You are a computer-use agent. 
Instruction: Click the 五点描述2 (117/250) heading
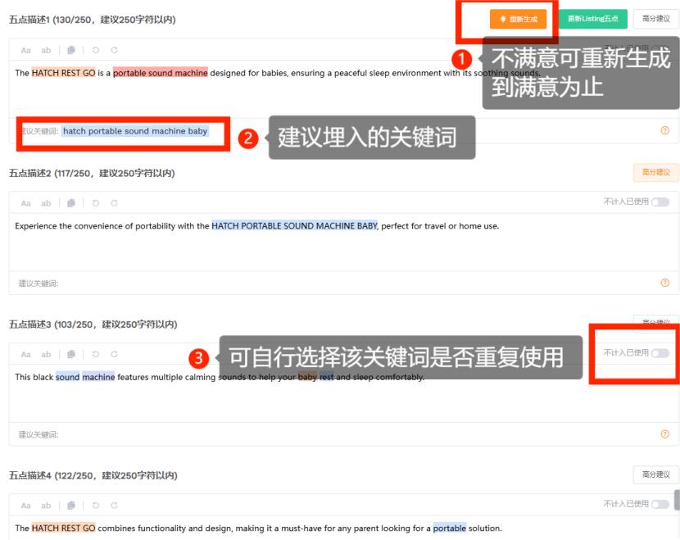(92, 173)
